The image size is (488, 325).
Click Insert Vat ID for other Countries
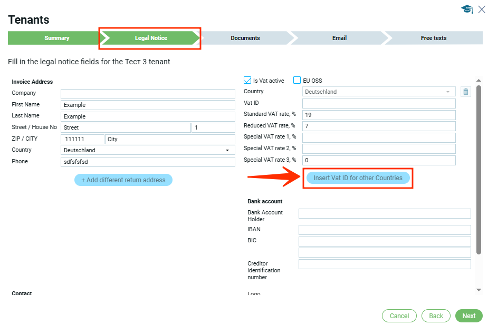tap(358, 178)
